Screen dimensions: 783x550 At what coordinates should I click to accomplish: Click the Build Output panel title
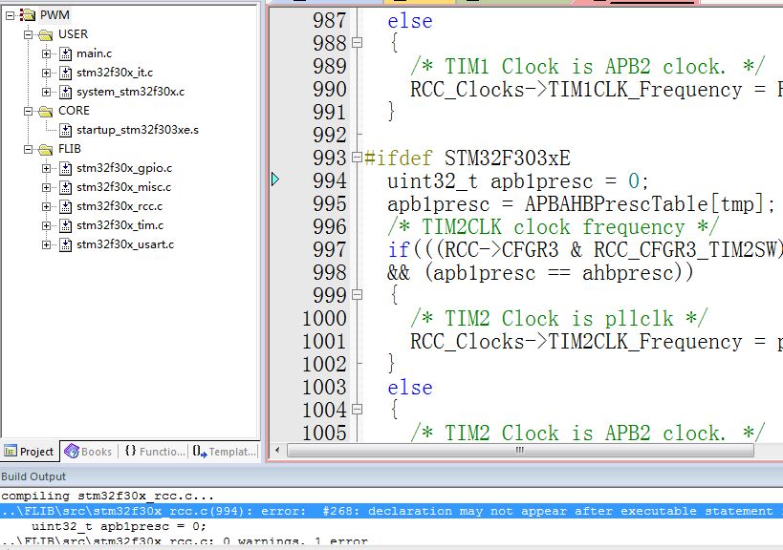(33, 476)
